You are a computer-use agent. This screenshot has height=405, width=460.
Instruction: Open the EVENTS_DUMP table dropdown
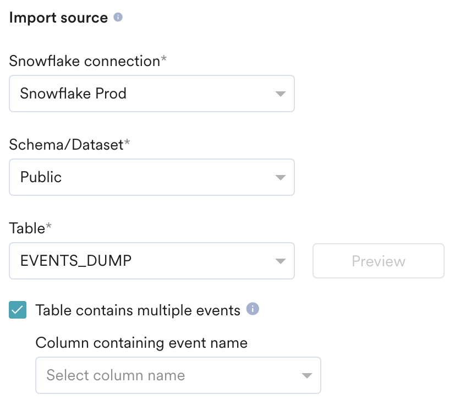point(151,260)
